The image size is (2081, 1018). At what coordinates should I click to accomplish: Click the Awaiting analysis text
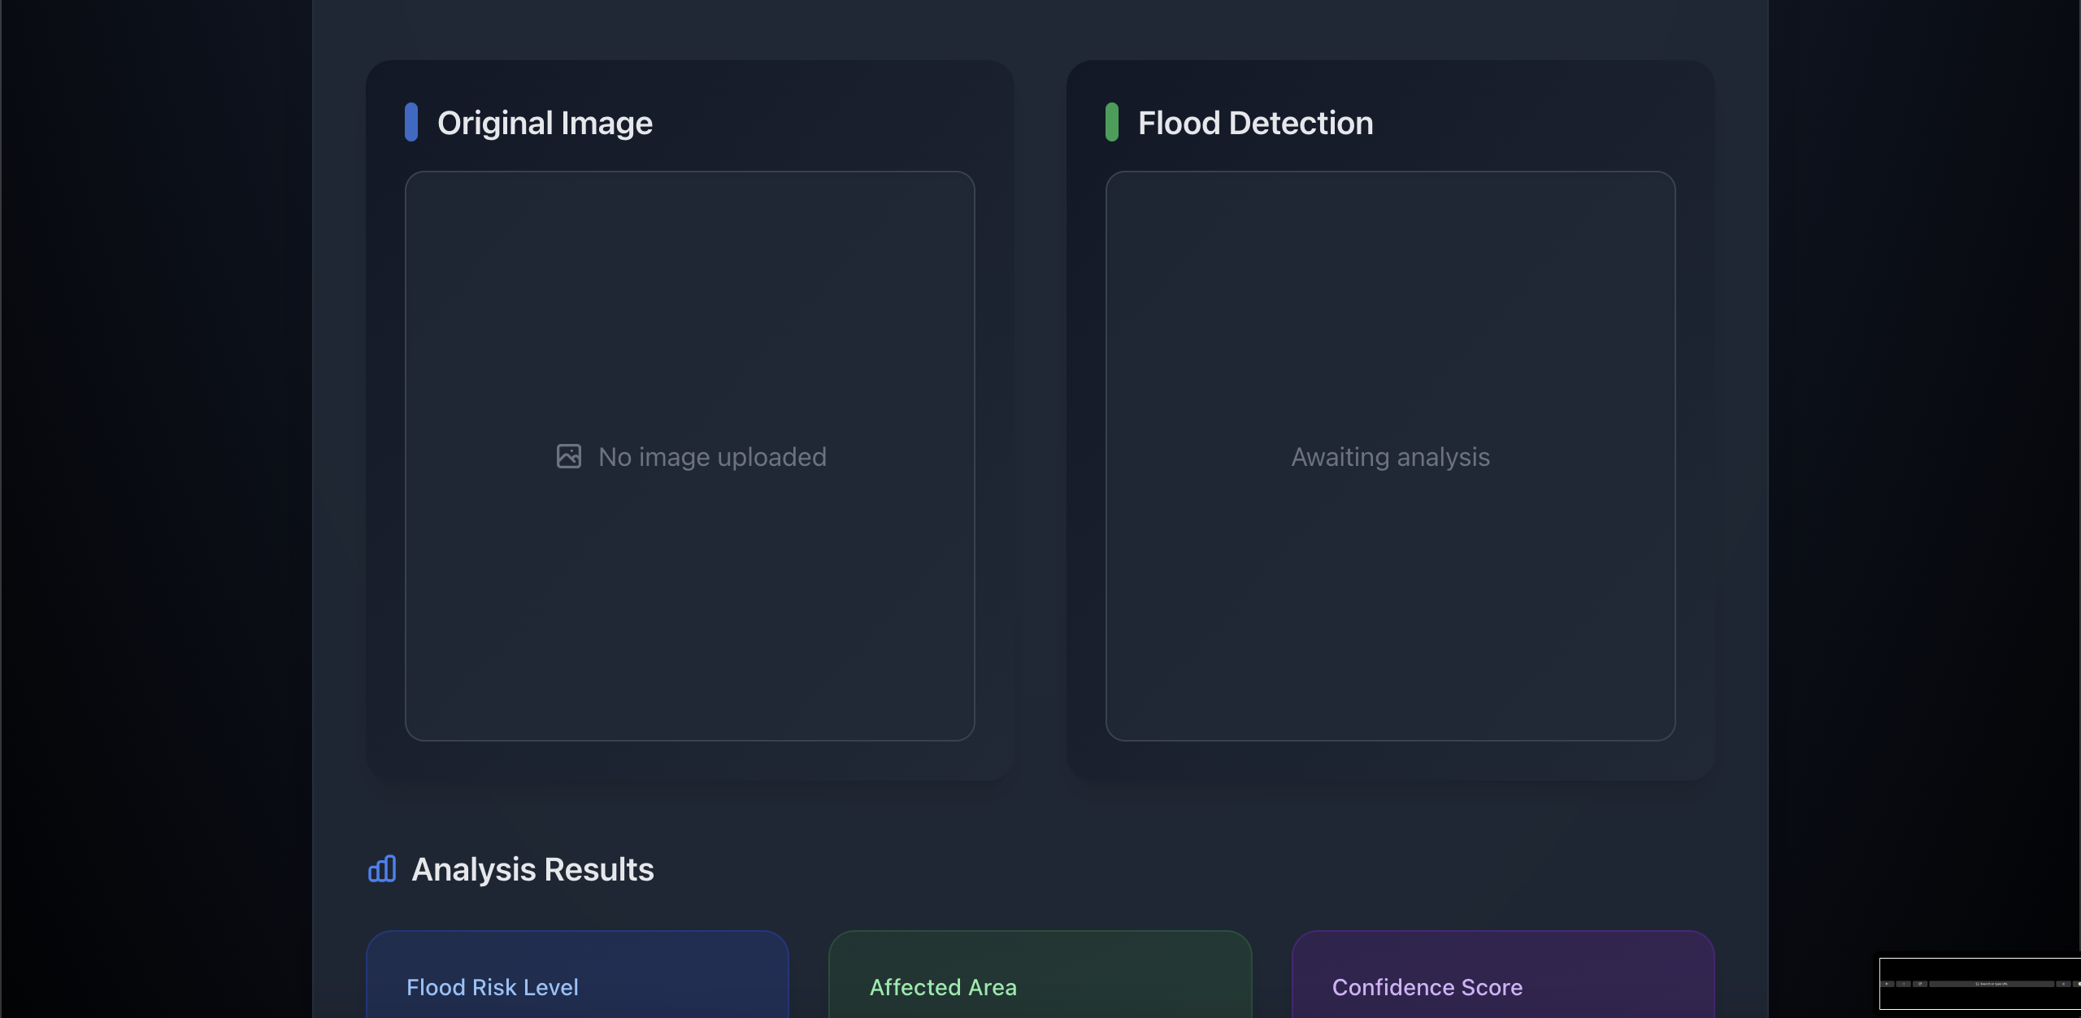(x=1390, y=457)
